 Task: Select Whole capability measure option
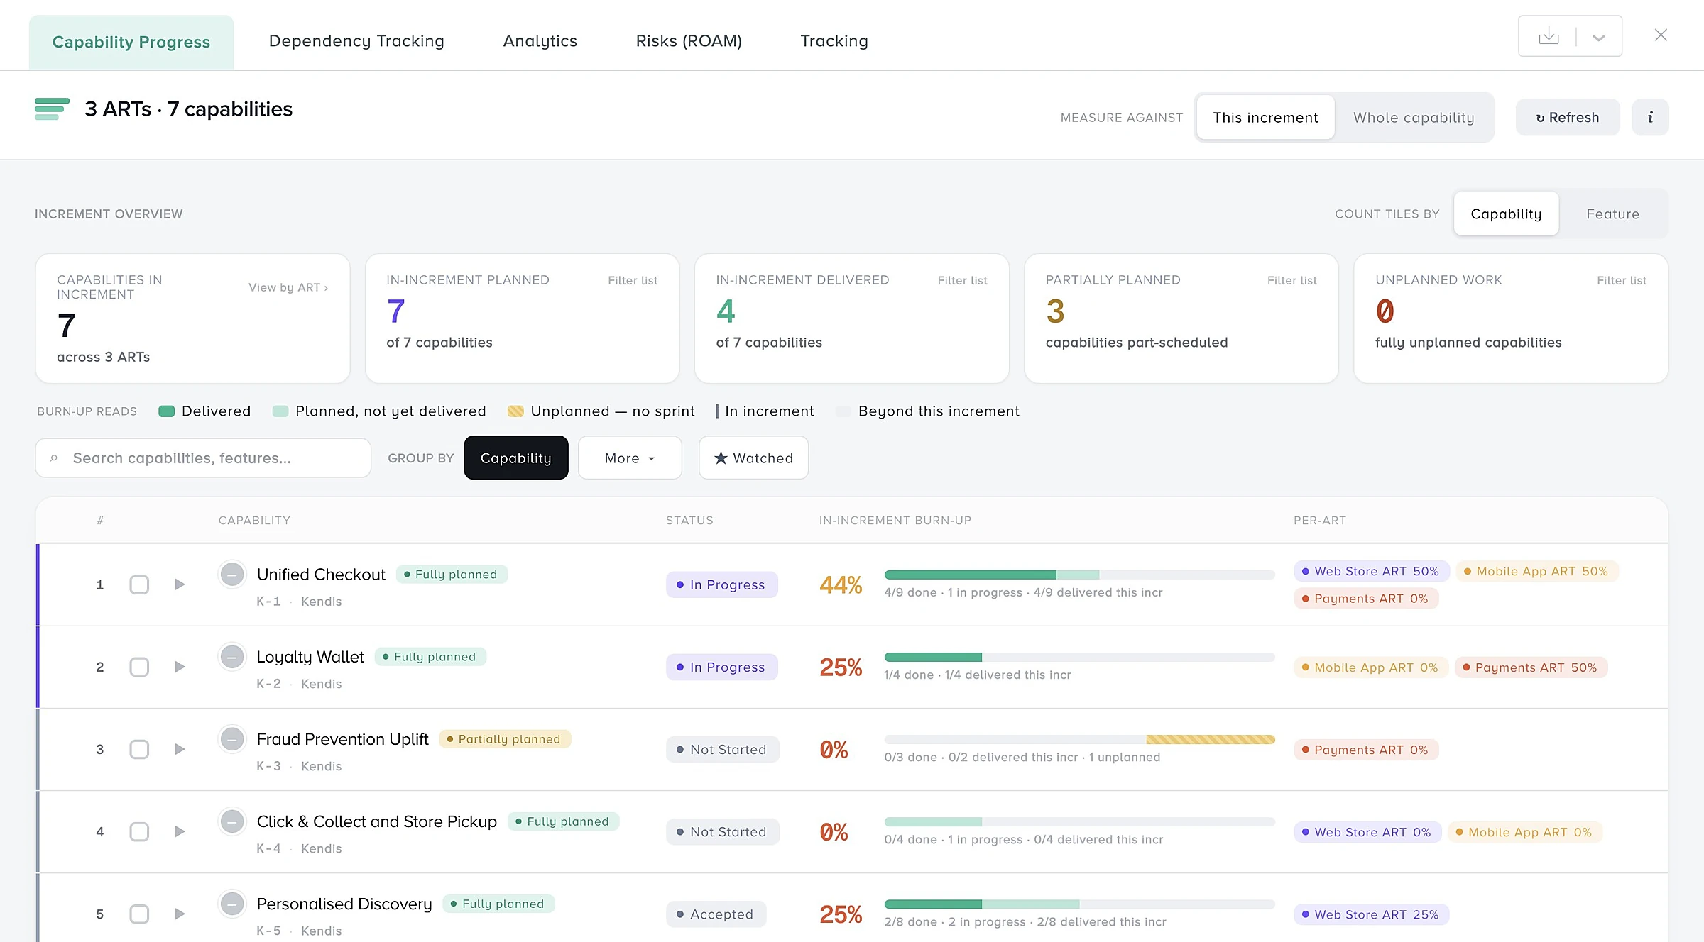pyautogui.click(x=1414, y=117)
